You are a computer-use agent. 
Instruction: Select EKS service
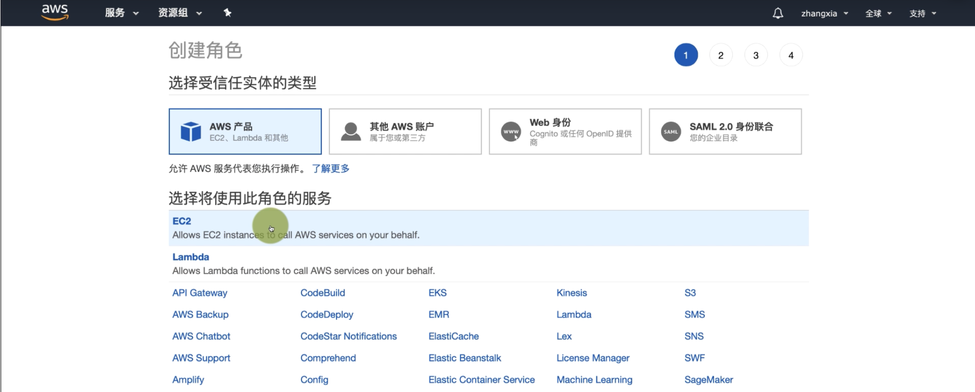pyautogui.click(x=438, y=293)
